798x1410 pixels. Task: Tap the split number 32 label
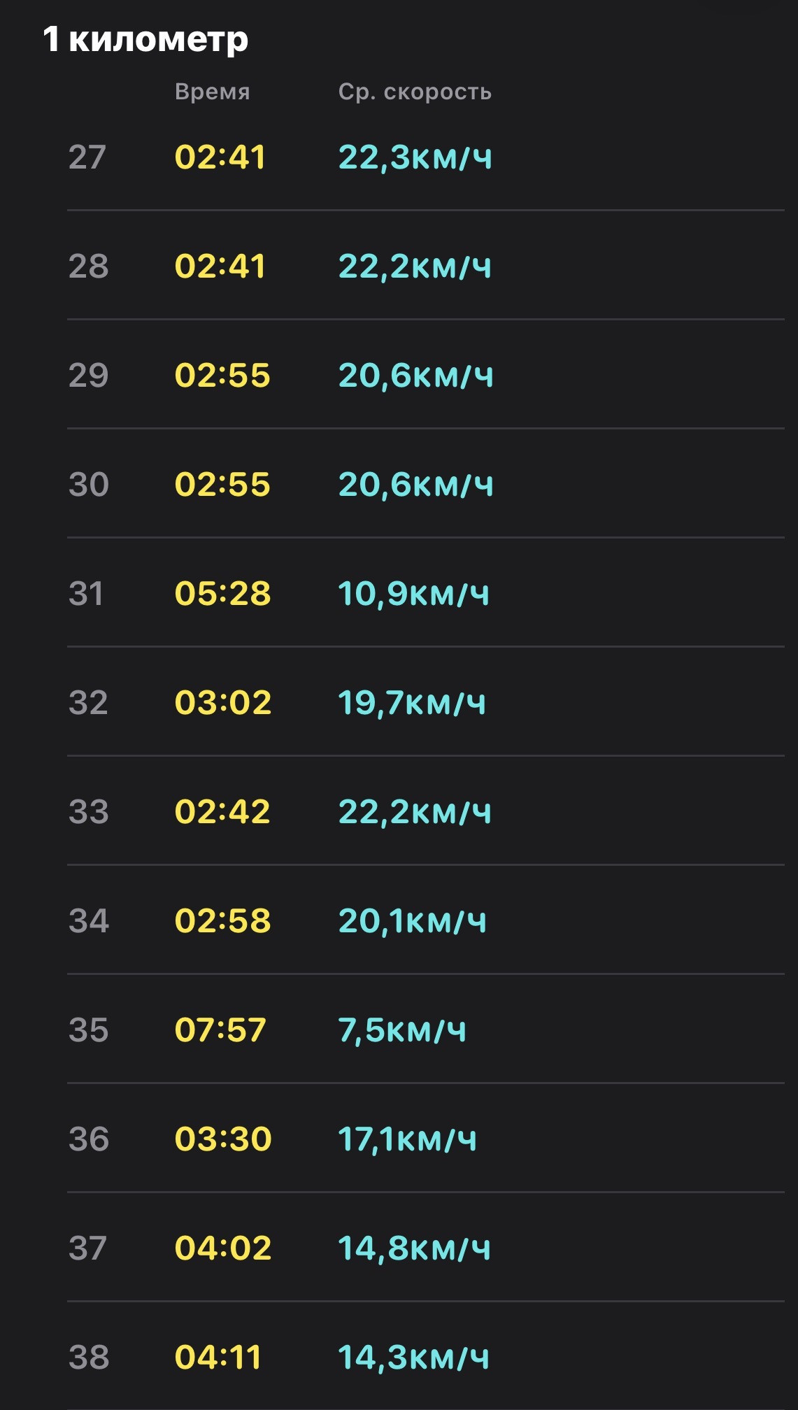[88, 703]
